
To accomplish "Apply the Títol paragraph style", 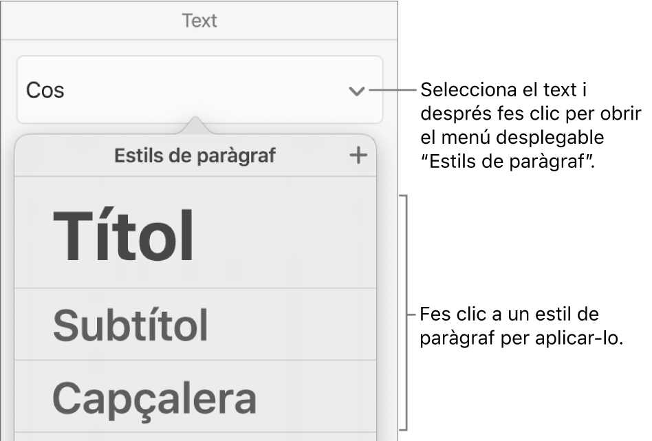I will pos(196,234).
